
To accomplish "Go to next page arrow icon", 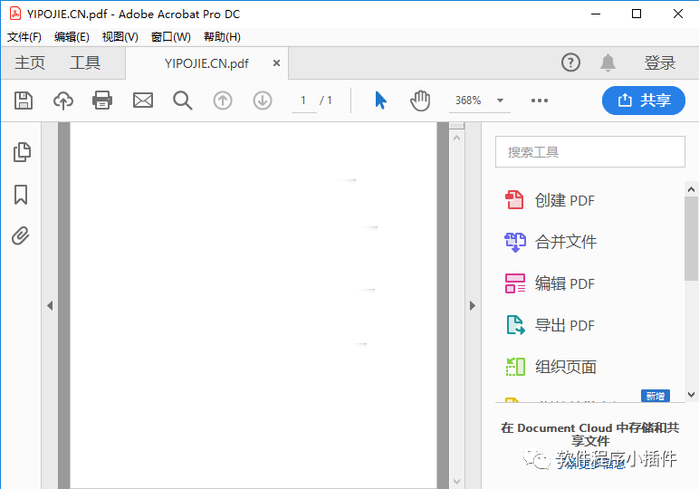I will tap(263, 101).
